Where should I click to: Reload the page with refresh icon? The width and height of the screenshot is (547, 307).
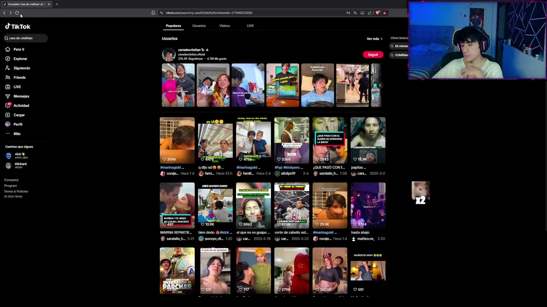[x=17, y=13]
